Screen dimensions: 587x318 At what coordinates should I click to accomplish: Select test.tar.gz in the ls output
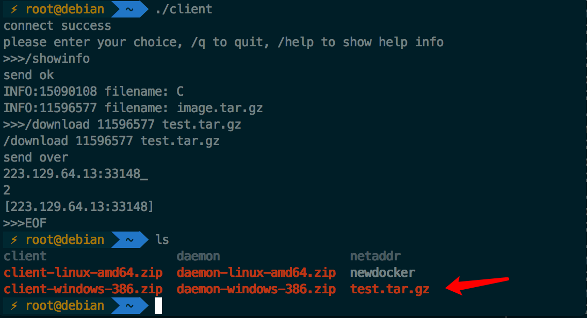point(389,289)
